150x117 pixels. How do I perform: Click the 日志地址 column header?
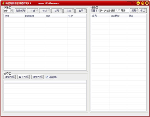pyautogui.click(x=118, y=16)
